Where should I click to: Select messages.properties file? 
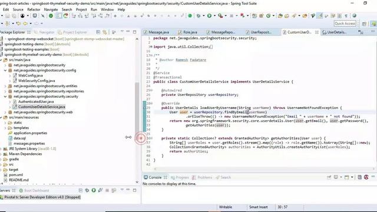(29, 144)
